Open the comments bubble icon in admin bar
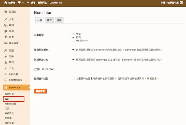Viewport: 186px width, 125px height. click(19, 3)
